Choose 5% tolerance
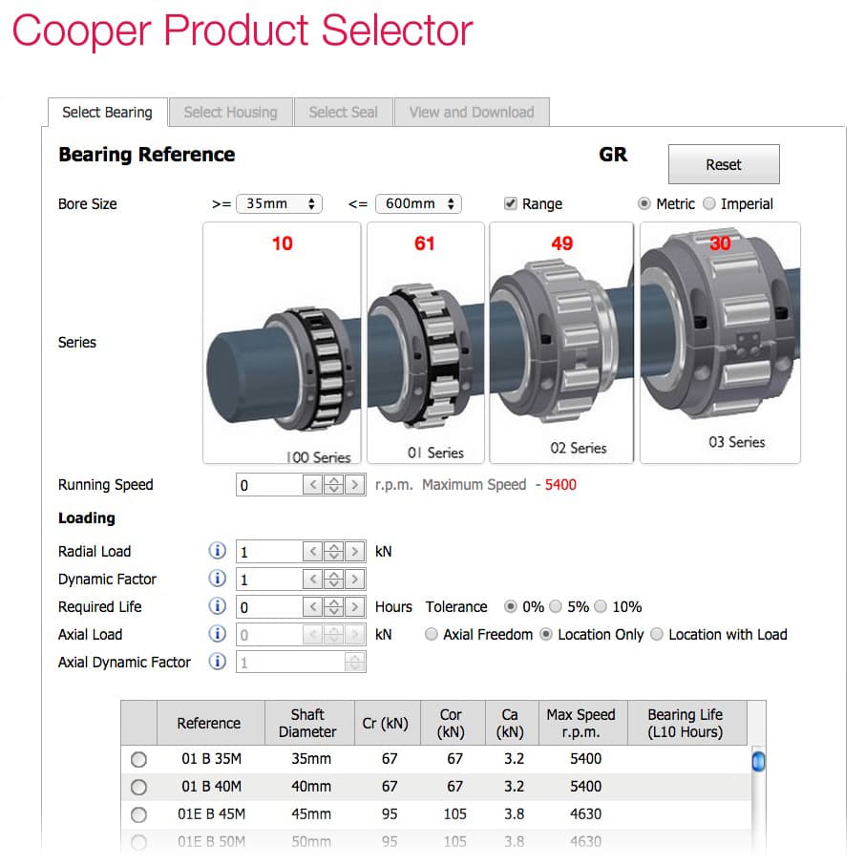 (x=556, y=607)
